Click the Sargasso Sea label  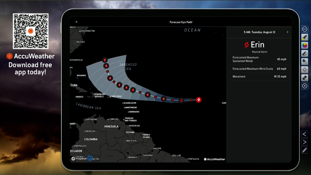(x=128, y=66)
